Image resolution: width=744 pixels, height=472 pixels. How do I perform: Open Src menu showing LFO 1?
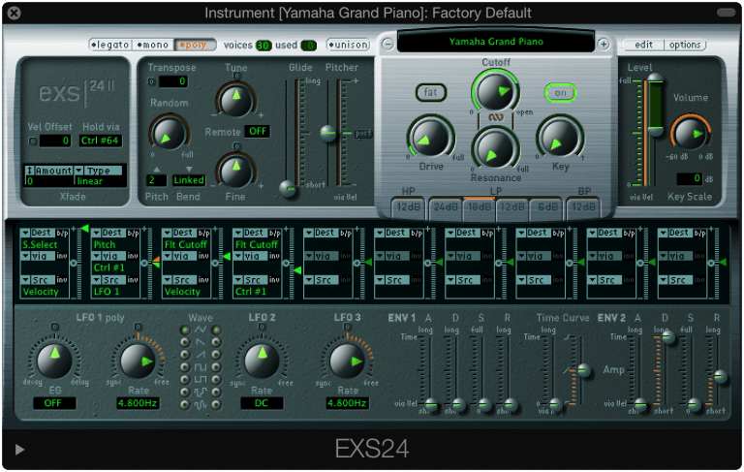pyautogui.click(x=108, y=280)
